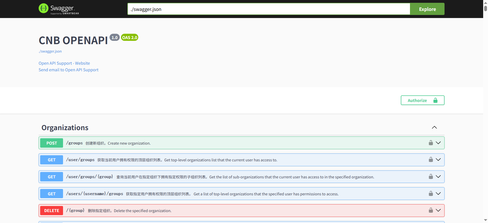Screen dimensions: 488x223
Task: Open the Authorize dialog
Action: [422, 100]
